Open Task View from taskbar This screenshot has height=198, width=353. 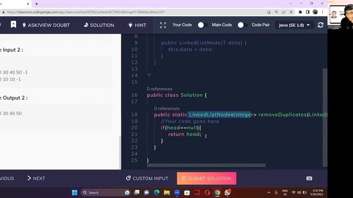coord(137,193)
